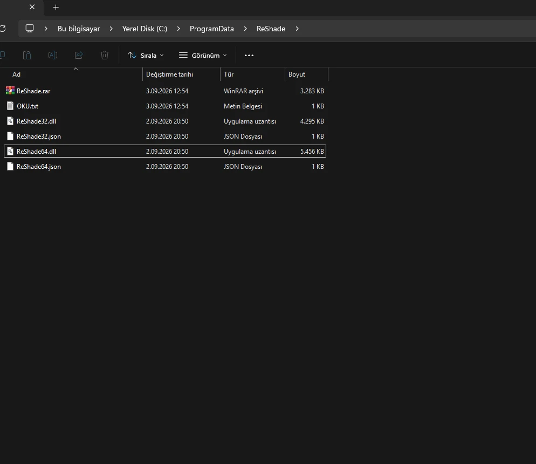The height and width of the screenshot is (464, 536).
Task: Click the file icon of ReShade64.json
Action: 10,167
